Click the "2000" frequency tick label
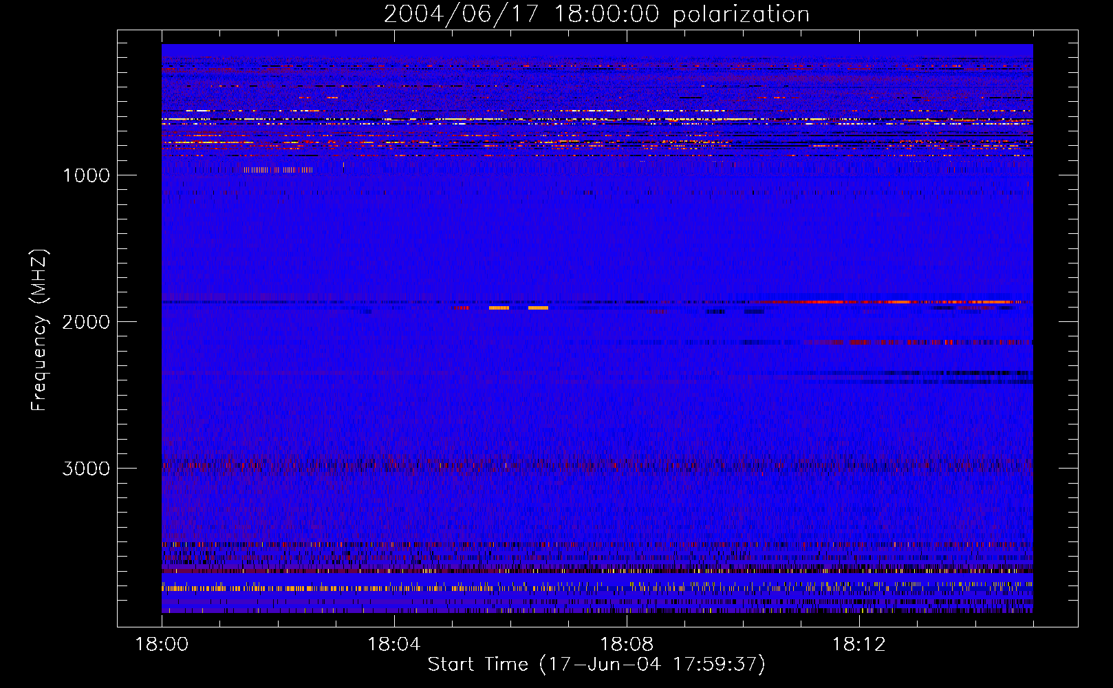1113x688 pixels. coord(86,322)
